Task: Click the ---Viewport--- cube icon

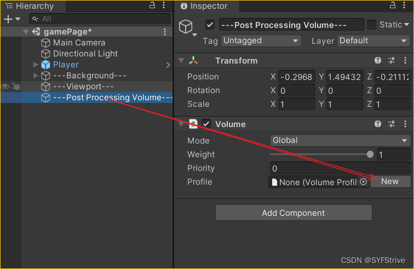Action: (45, 87)
